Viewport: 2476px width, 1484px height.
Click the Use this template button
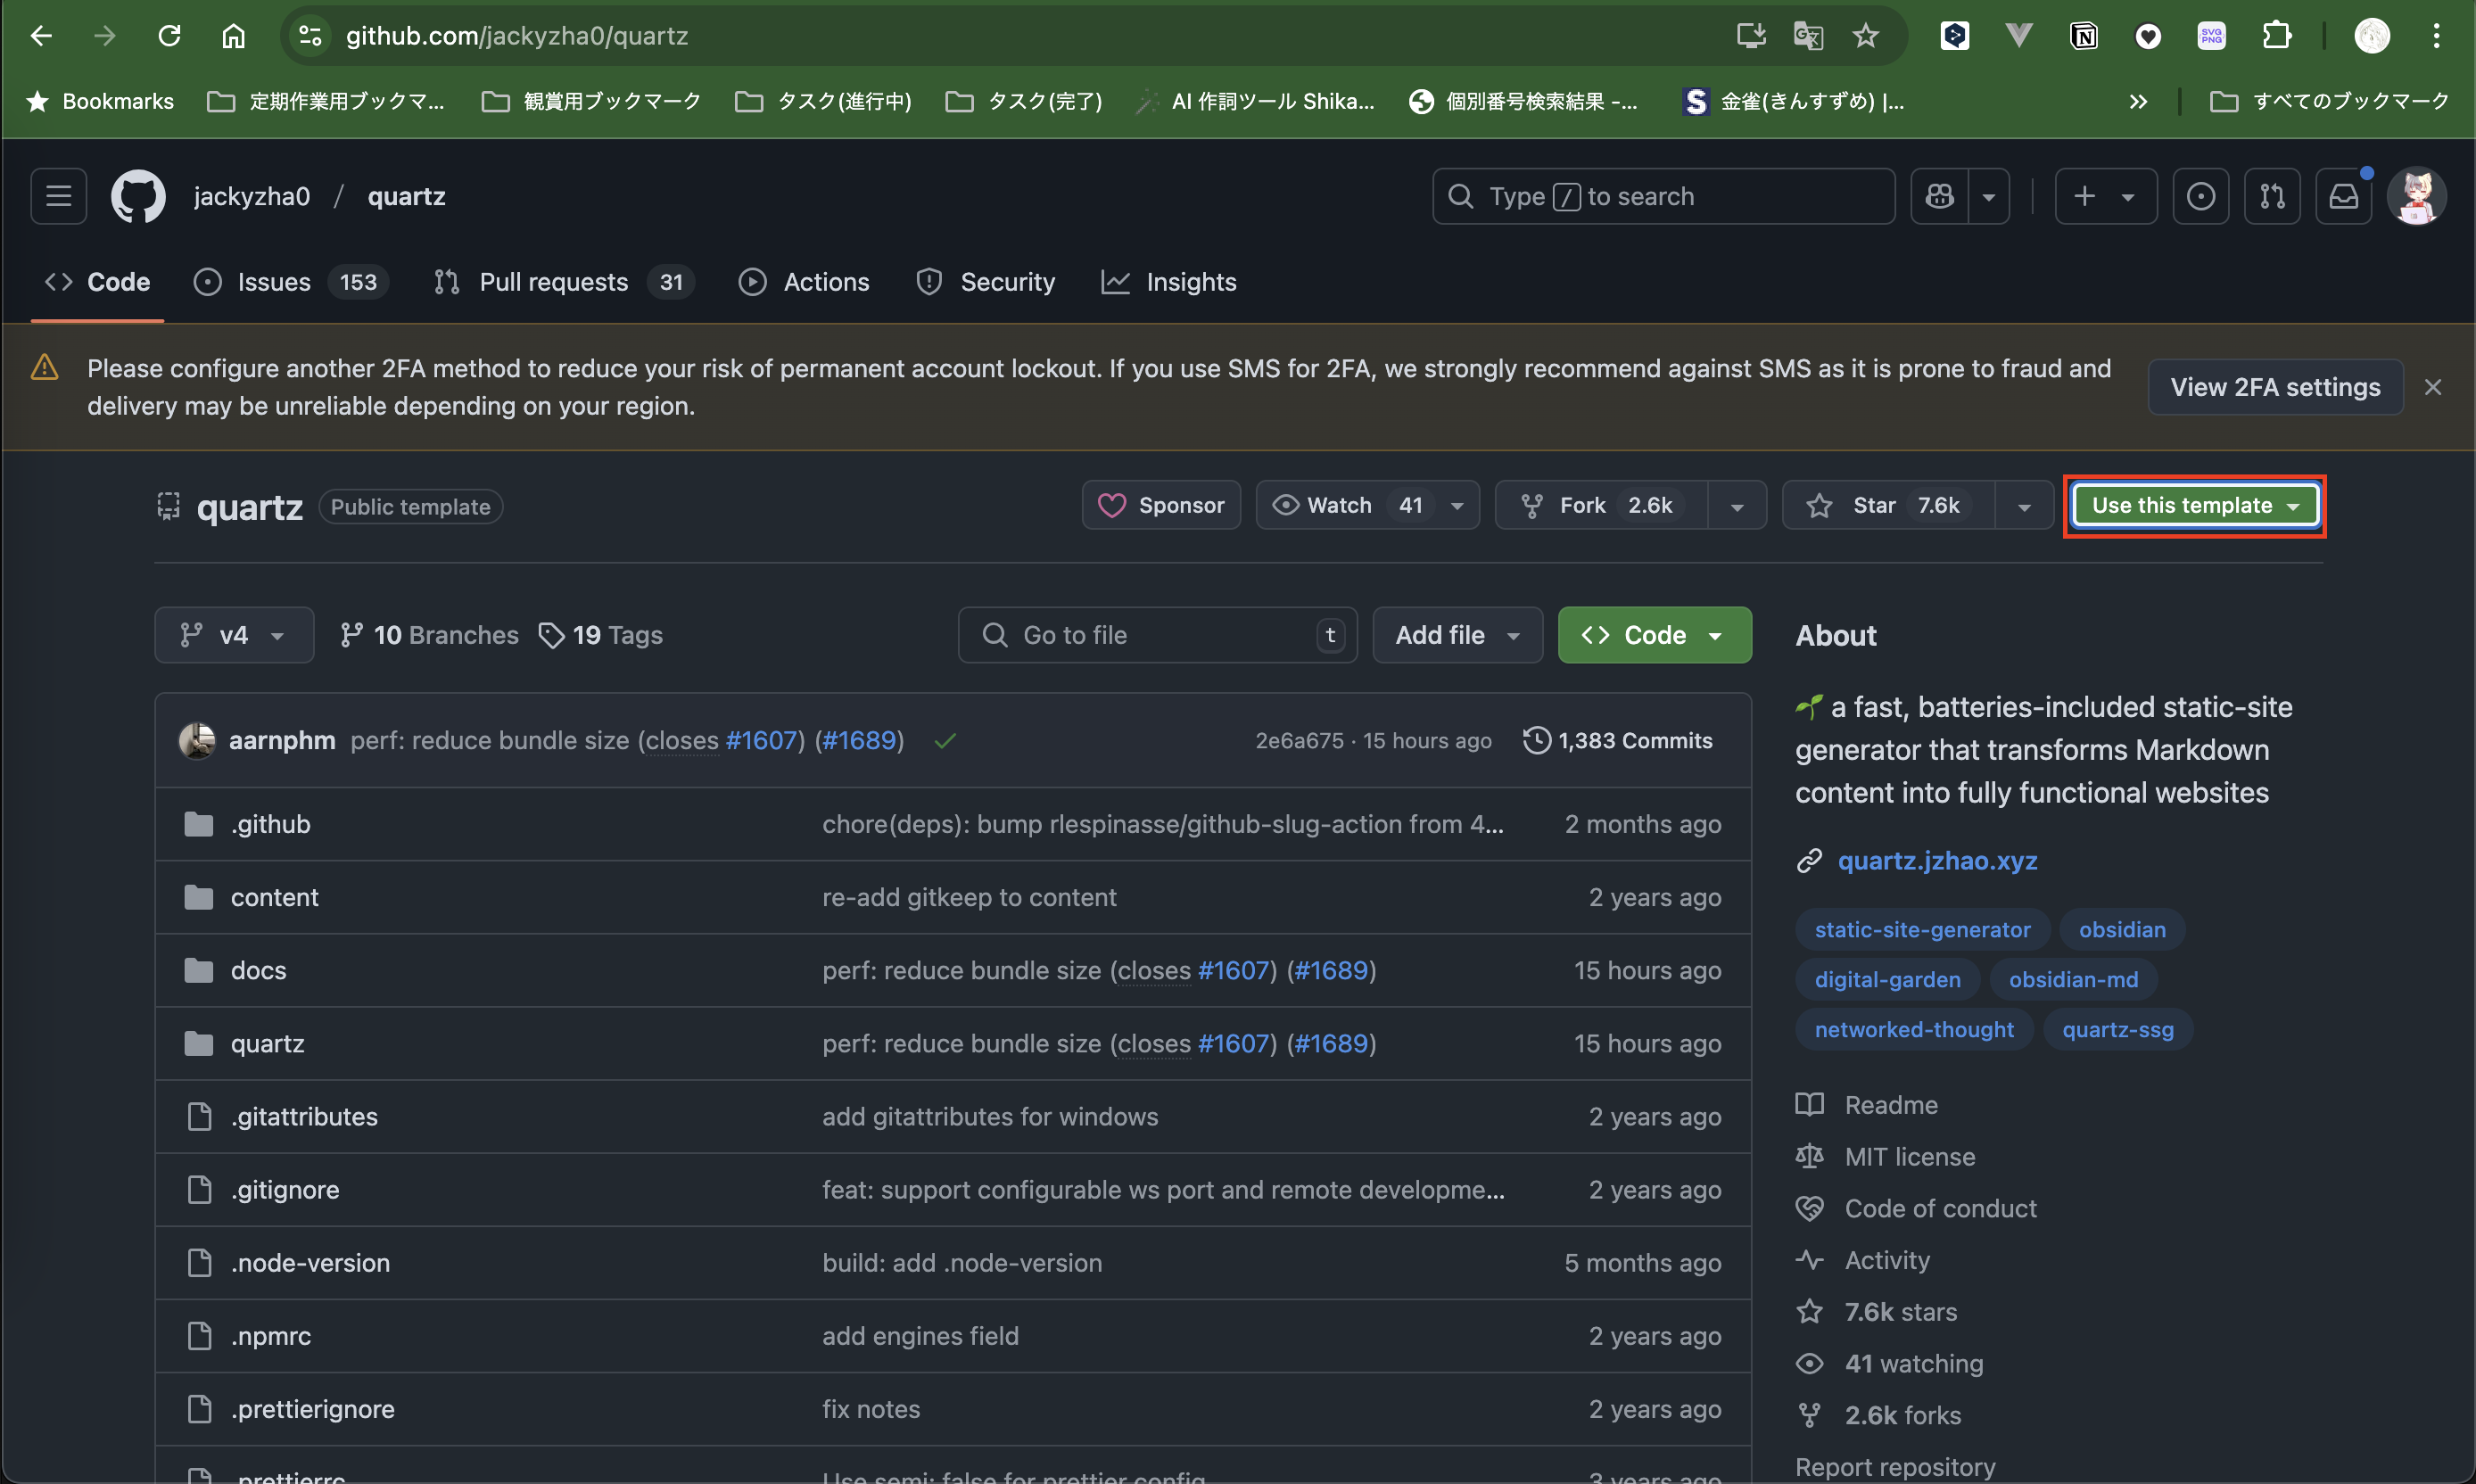[2182, 506]
